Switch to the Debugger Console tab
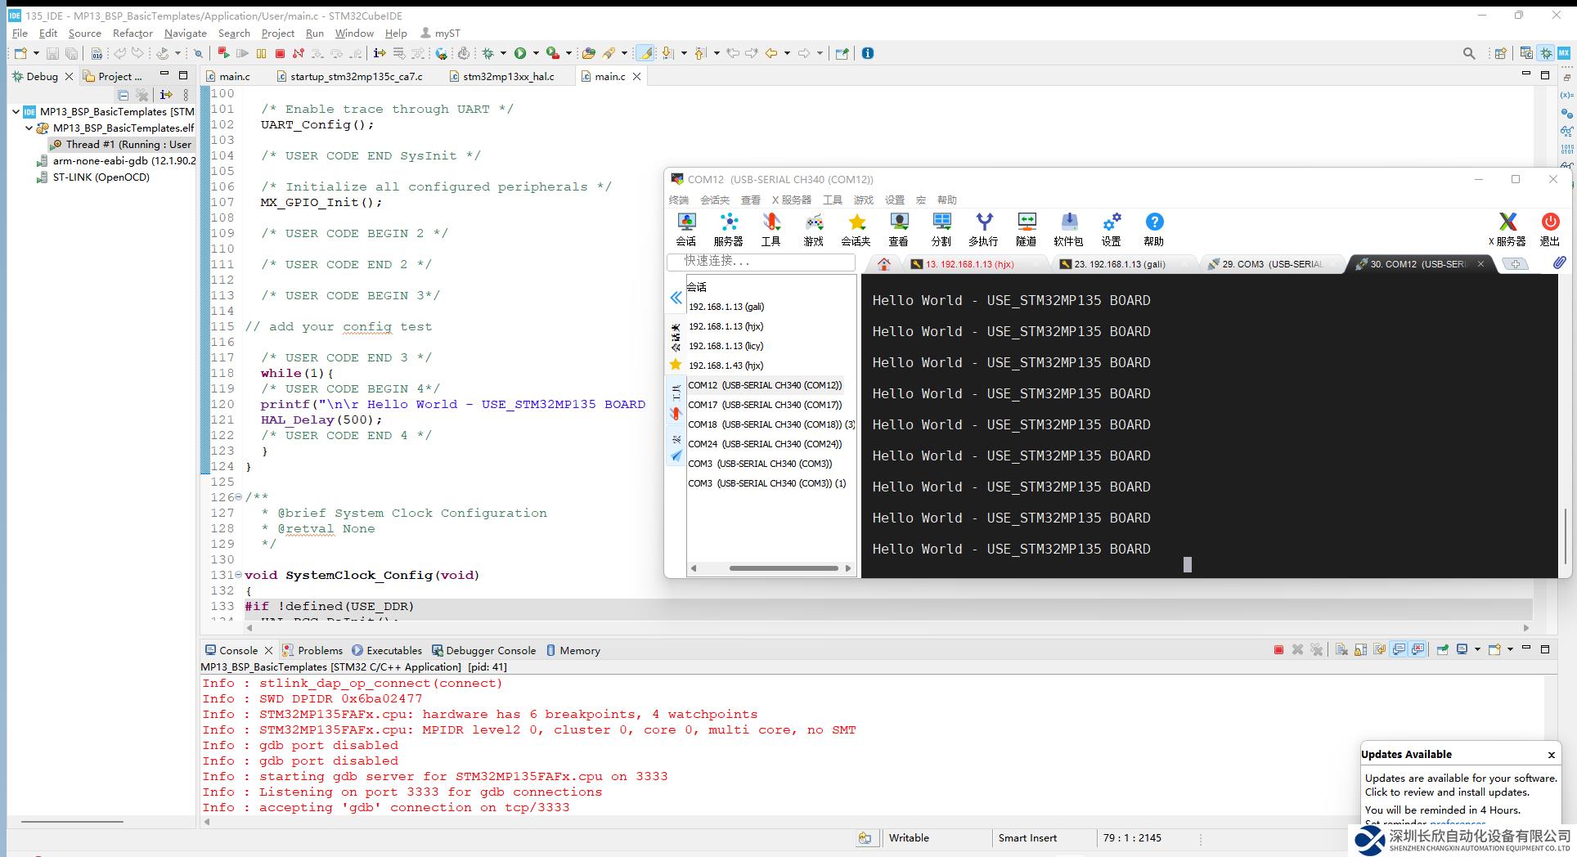 [x=490, y=651]
